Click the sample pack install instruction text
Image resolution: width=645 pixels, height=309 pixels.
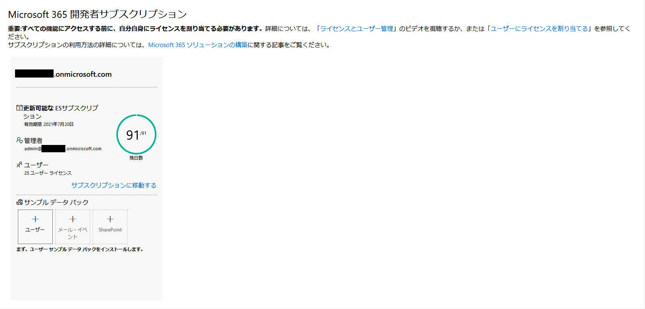tap(80, 249)
